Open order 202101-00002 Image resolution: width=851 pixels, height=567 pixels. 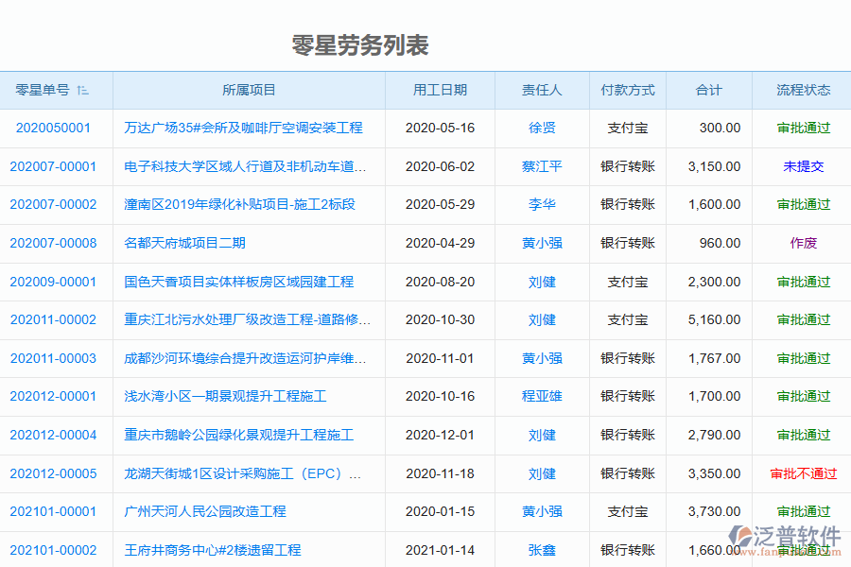[x=55, y=550]
